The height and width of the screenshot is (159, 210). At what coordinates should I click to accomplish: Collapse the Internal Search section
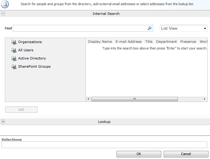(3, 14)
